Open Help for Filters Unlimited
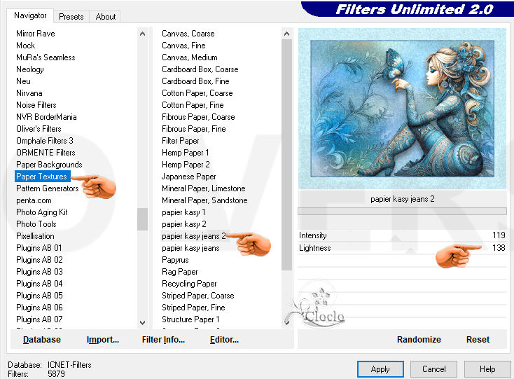This screenshot has height=379, width=514. point(487,369)
